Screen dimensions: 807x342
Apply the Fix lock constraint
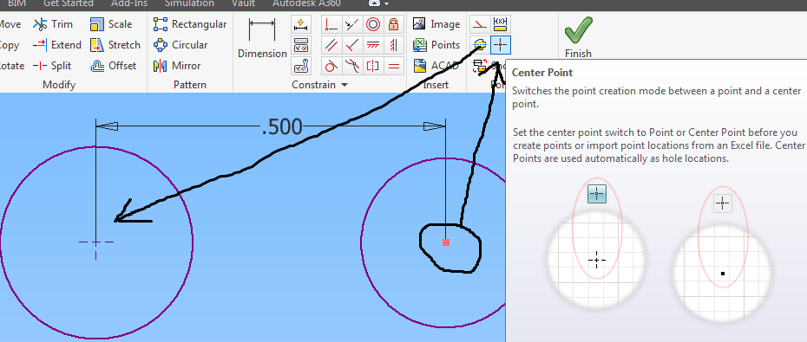tap(394, 24)
